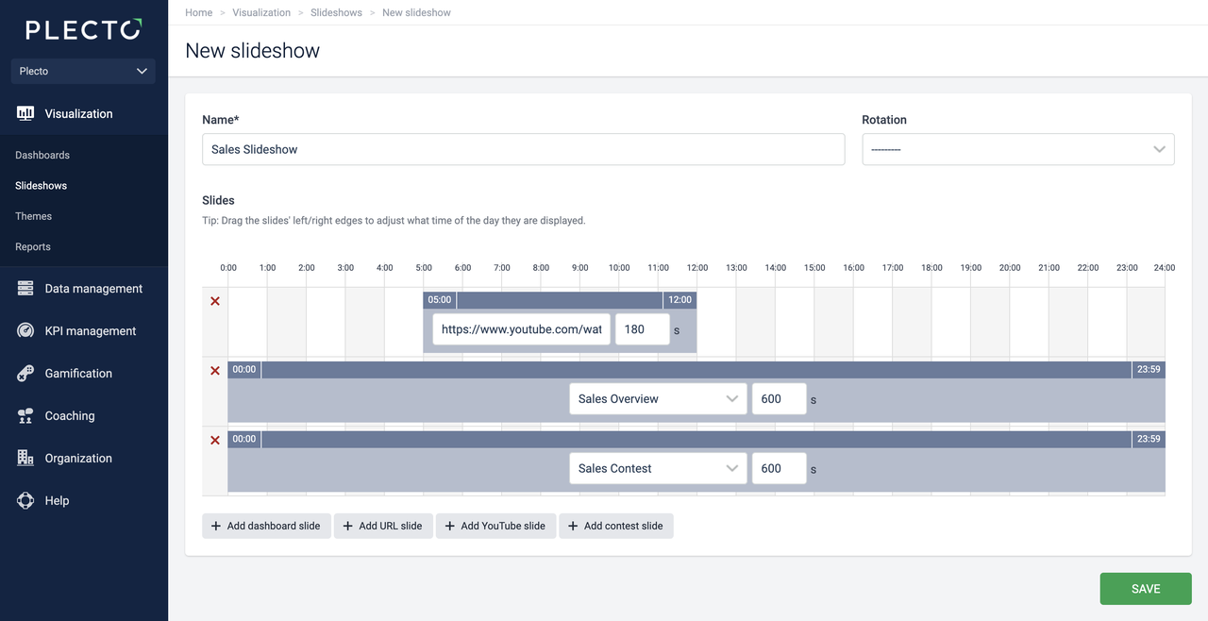Click the Help lifebuoy icon
The height and width of the screenshot is (621, 1208).
25,501
